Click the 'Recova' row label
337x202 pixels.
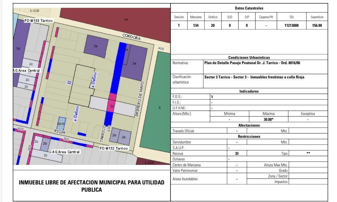[x=178, y=153]
